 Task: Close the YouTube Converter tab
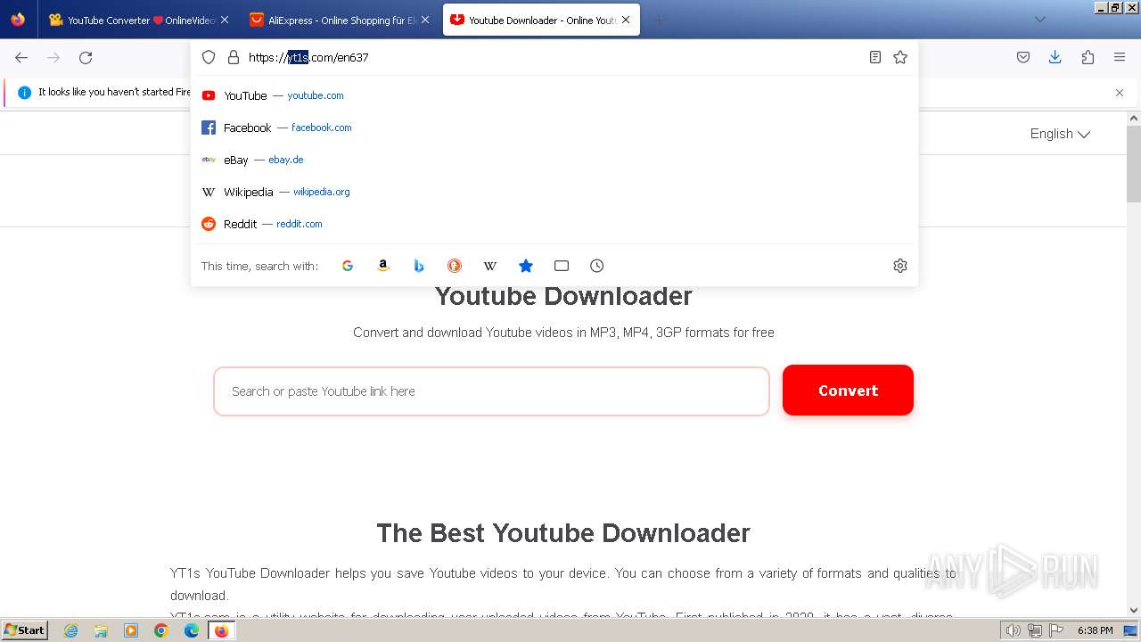(225, 20)
